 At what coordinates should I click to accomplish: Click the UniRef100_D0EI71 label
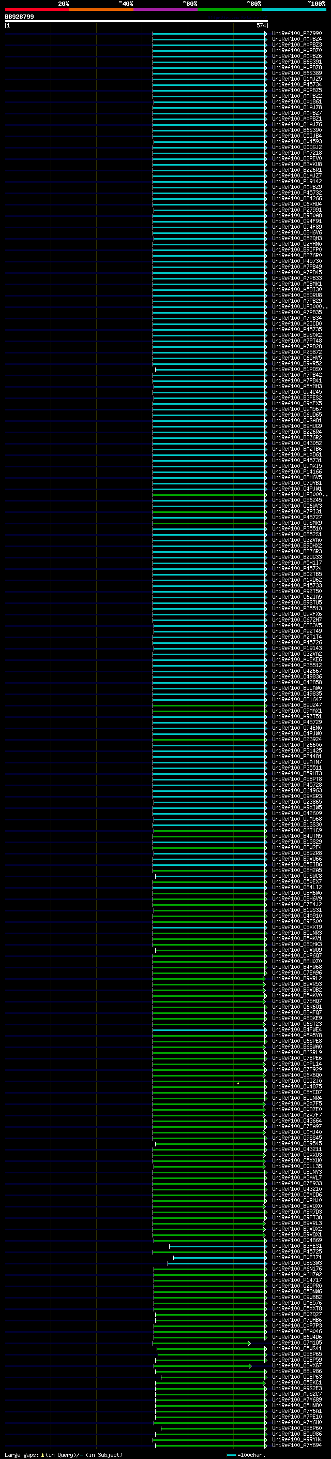297,1257
